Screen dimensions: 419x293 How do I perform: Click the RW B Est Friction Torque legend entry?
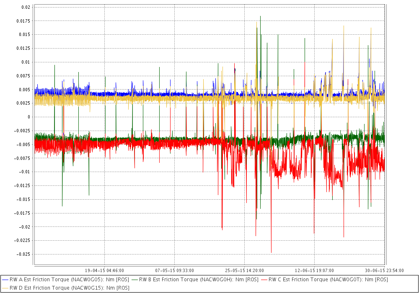pos(195,280)
